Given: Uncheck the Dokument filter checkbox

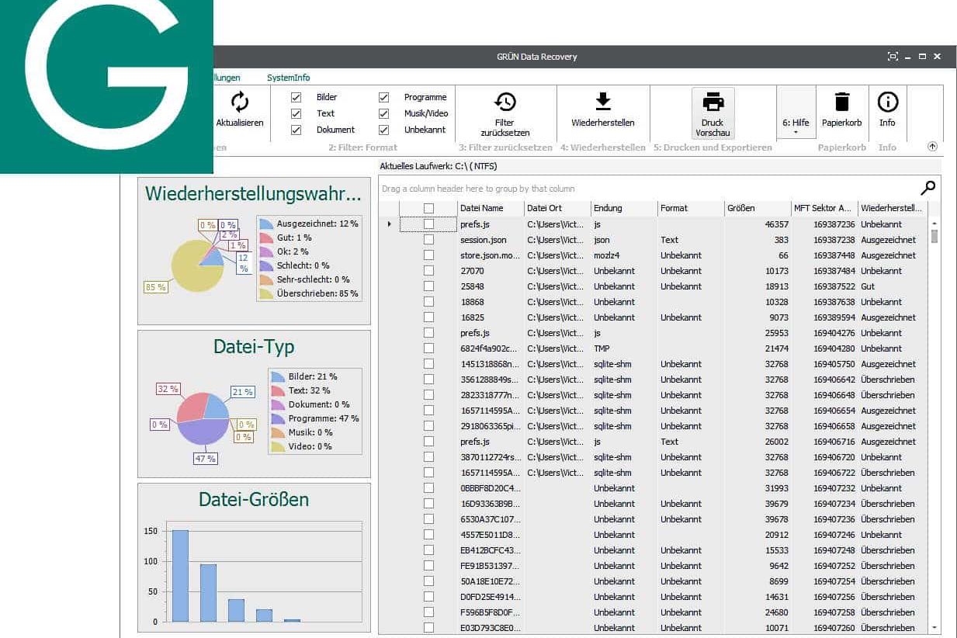Looking at the screenshot, I should [x=296, y=130].
